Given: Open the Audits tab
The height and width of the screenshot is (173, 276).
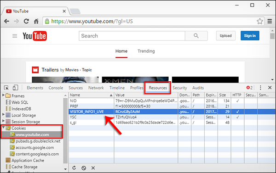Looking at the screenshot, I should click(x=198, y=88).
